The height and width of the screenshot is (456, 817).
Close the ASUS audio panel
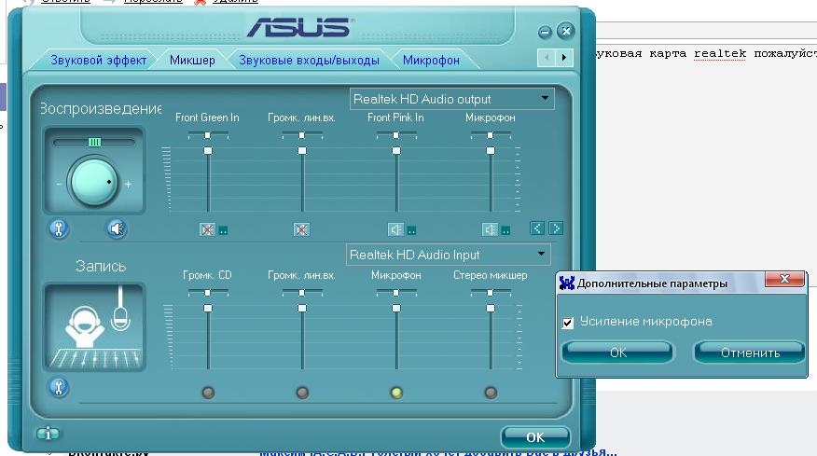pyautogui.click(x=565, y=32)
